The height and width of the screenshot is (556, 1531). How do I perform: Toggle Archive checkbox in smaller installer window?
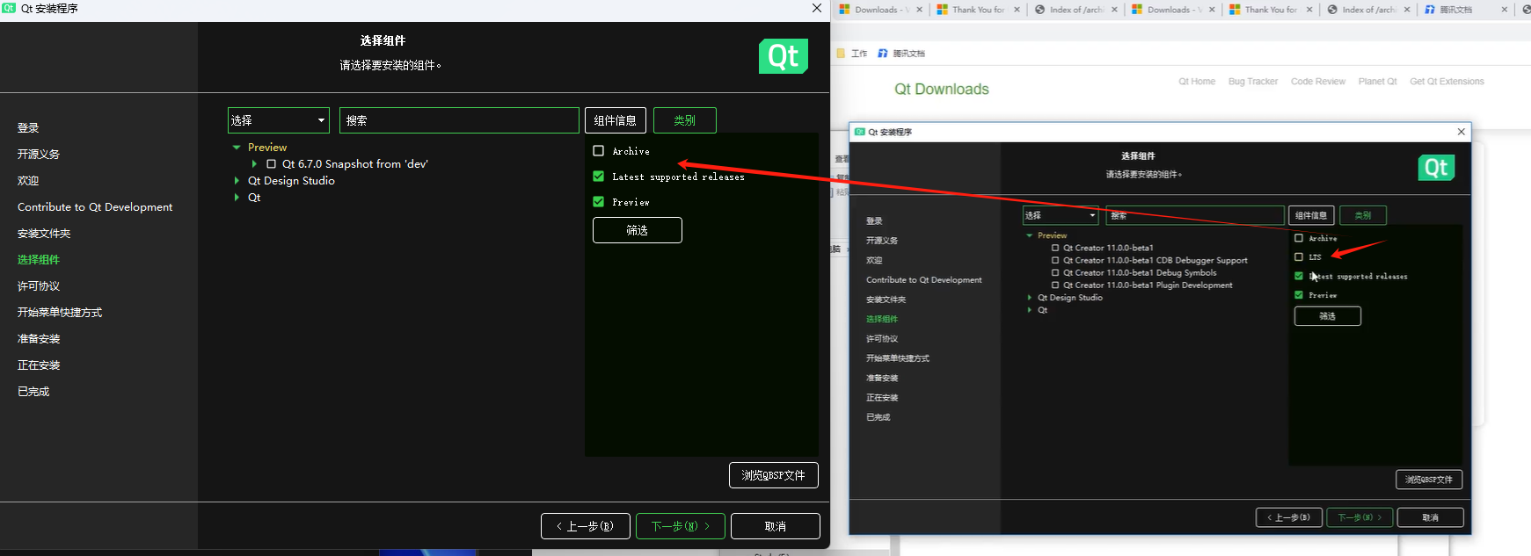point(1299,238)
